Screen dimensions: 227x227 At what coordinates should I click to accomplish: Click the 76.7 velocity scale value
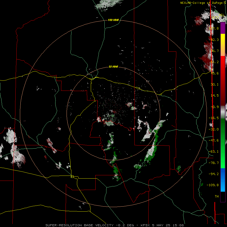215,51
